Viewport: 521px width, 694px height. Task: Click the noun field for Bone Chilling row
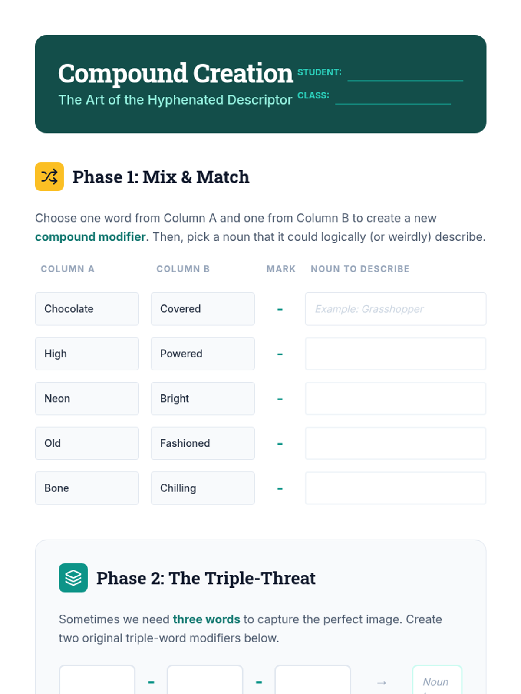pyautogui.click(x=396, y=488)
